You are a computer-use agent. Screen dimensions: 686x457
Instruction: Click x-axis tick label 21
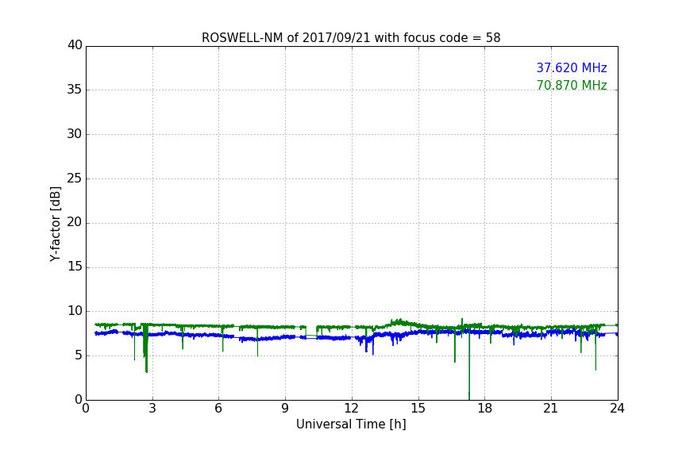551,409
